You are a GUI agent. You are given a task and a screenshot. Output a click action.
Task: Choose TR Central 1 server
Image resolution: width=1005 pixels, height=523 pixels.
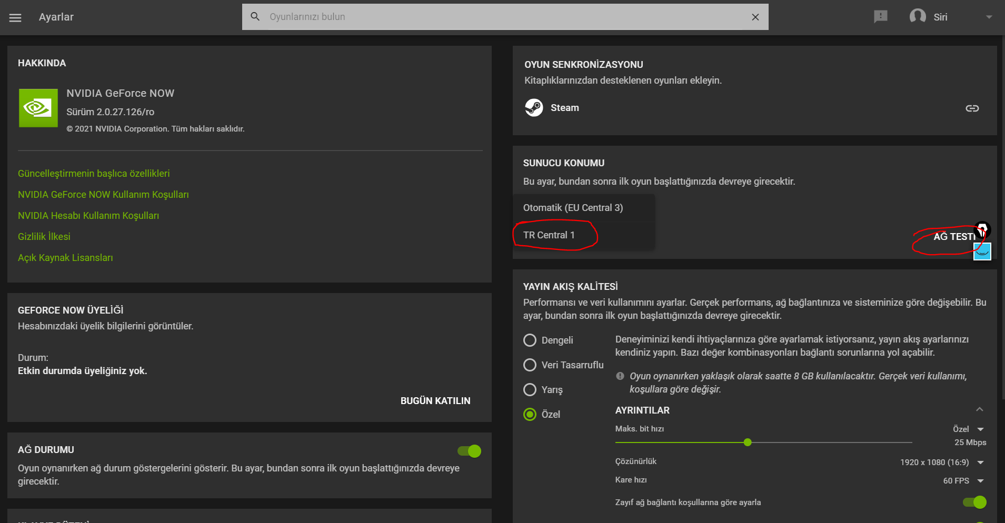[x=549, y=235]
